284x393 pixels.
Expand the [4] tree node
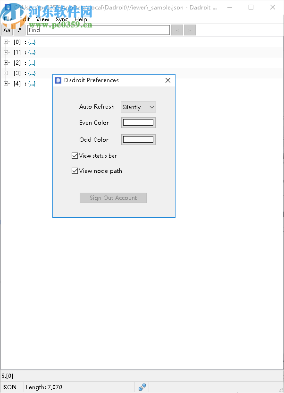point(6,84)
